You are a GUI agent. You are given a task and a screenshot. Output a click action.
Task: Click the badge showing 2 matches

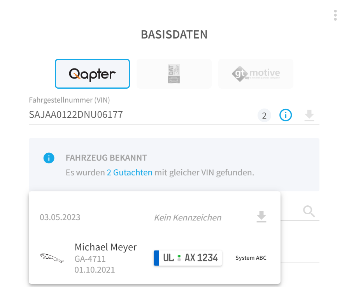pyautogui.click(x=264, y=115)
